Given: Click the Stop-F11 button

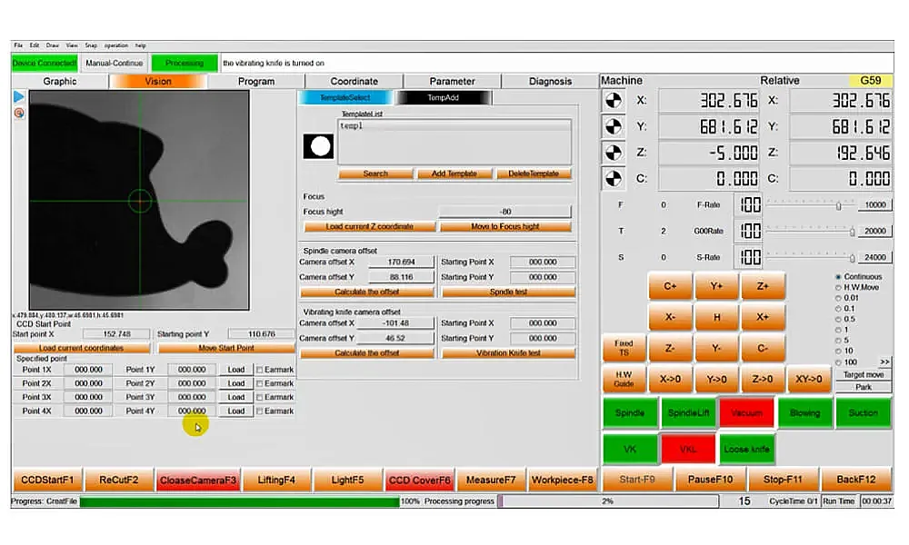Looking at the screenshot, I should [x=783, y=480].
